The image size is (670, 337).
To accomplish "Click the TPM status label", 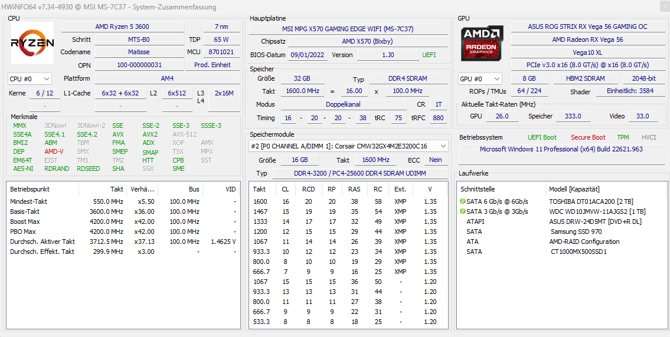I will [623, 137].
